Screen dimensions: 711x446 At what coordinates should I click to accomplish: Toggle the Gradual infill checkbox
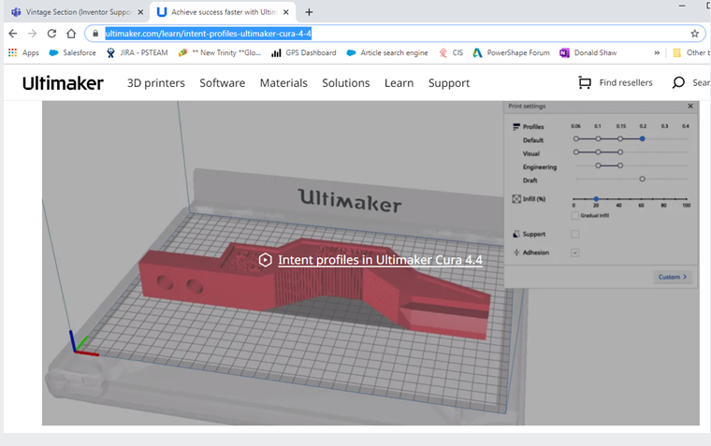coord(575,215)
